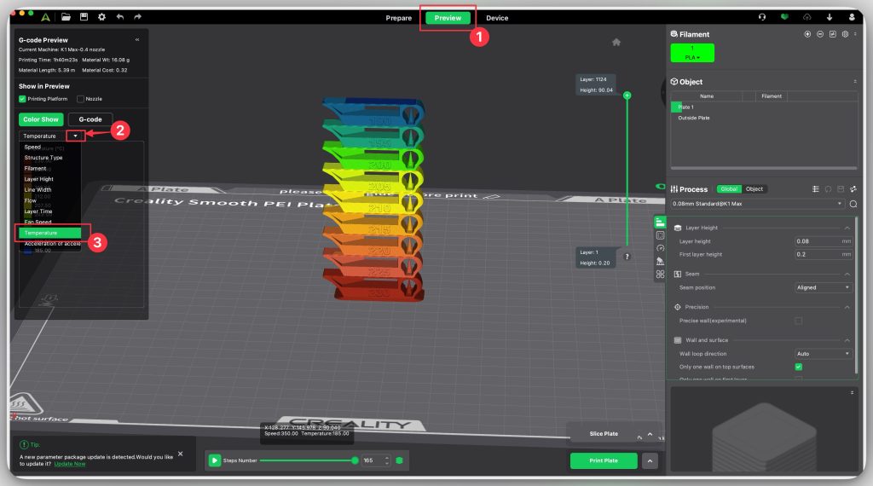
Task: Enable the Nozzle checkbox
Action: pos(79,99)
